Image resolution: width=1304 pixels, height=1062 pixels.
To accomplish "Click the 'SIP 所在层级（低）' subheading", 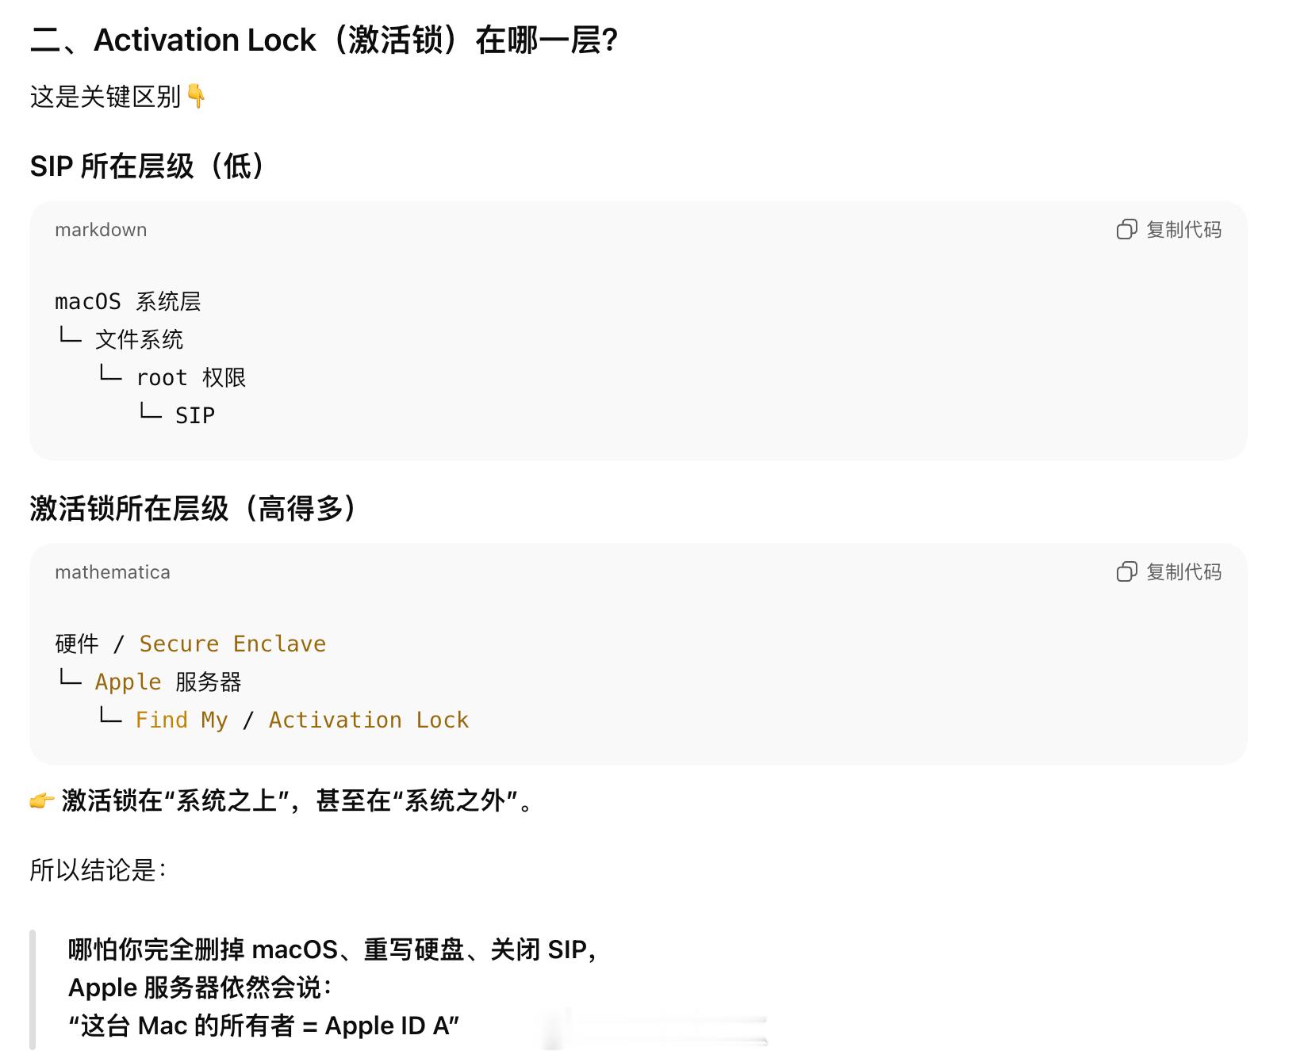I will click(148, 166).
